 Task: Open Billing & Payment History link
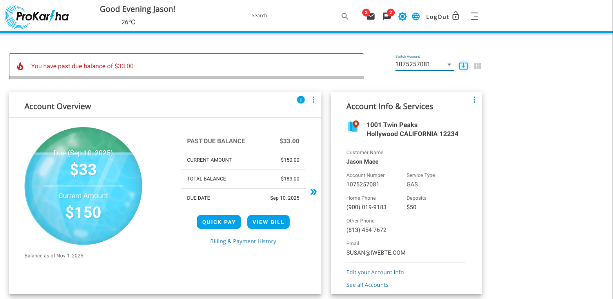point(243,241)
